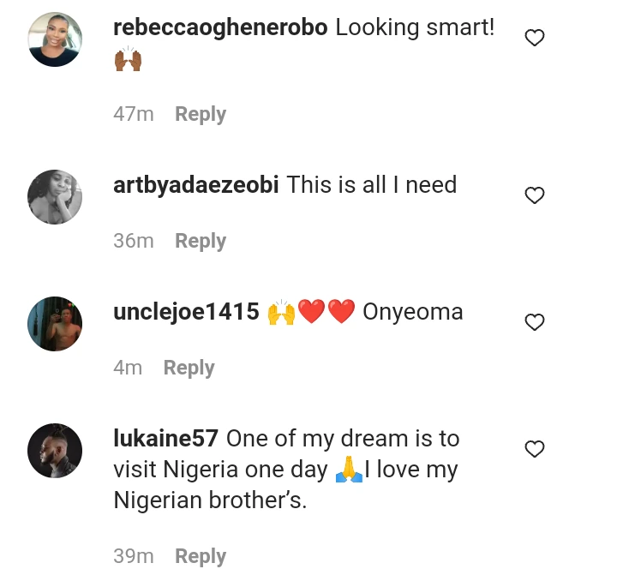Reply to artbyadaezeobi's comment
The height and width of the screenshot is (581, 617).
[201, 241]
